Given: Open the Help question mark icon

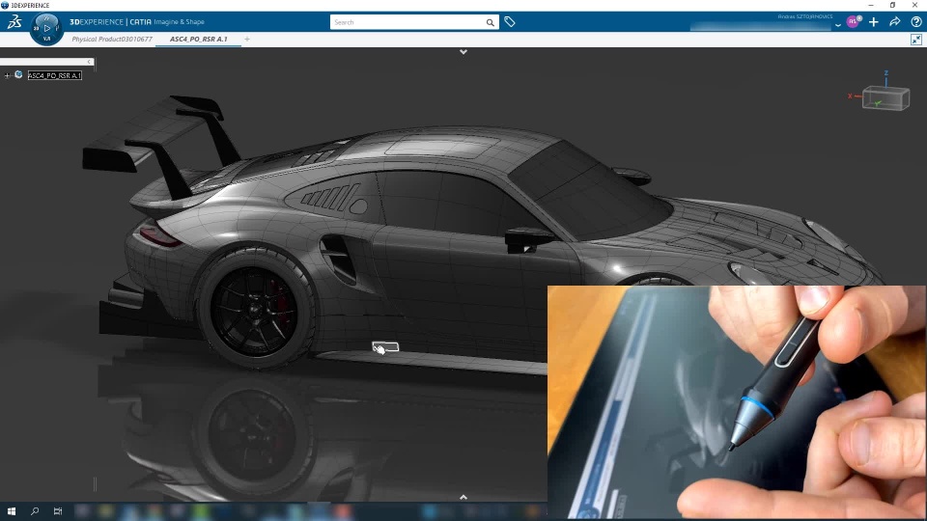Looking at the screenshot, I should click(x=916, y=22).
